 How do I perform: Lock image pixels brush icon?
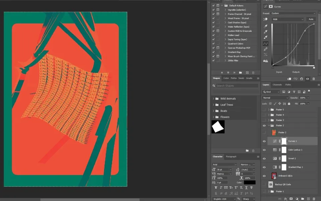[x=275, y=104]
